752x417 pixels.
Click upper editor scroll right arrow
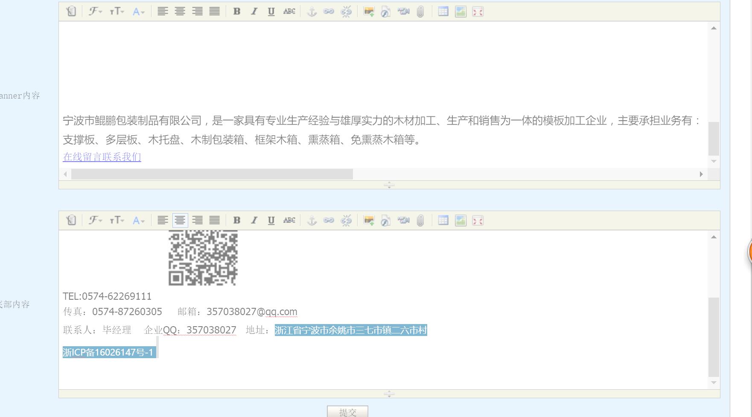point(701,174)
